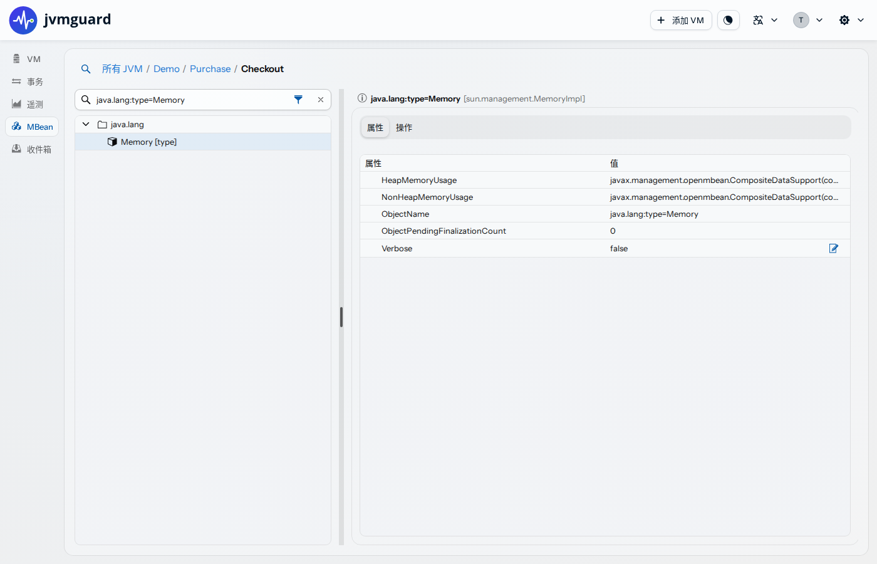877x564 pixels.
Task: Toggle the filter icon in MBean search
Action: pyautogui.click(x=298, y=100)
